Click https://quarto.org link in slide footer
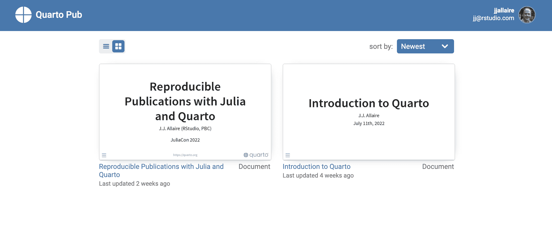Viewport: 552px width, 233px height. click(x=185, y=155)
